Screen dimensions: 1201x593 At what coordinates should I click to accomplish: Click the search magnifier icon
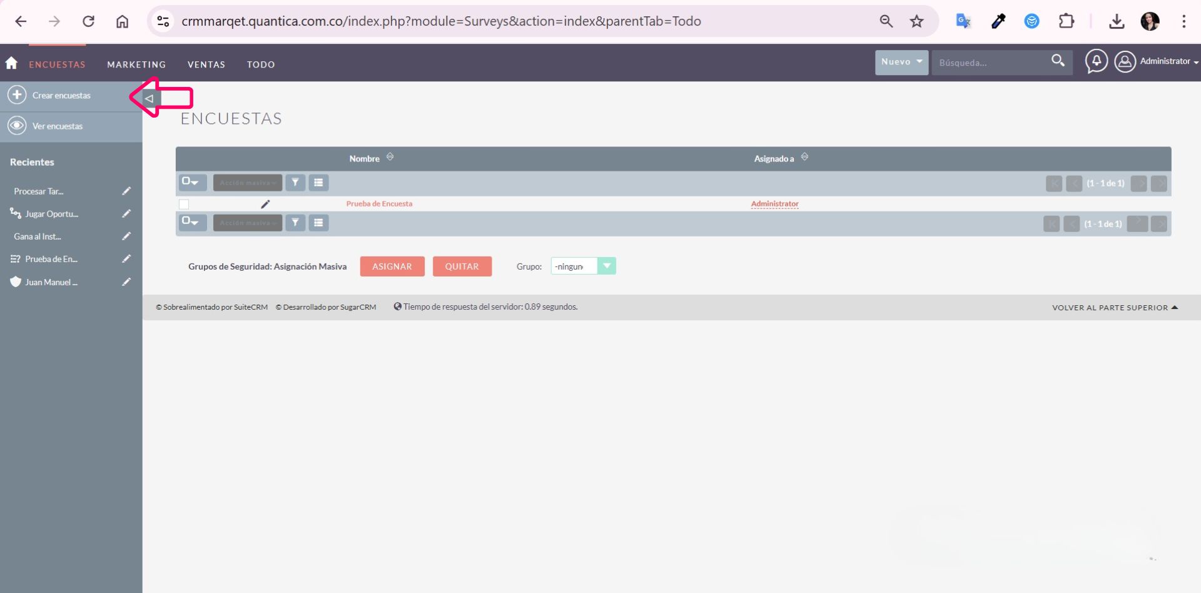tap(1058, 61)
